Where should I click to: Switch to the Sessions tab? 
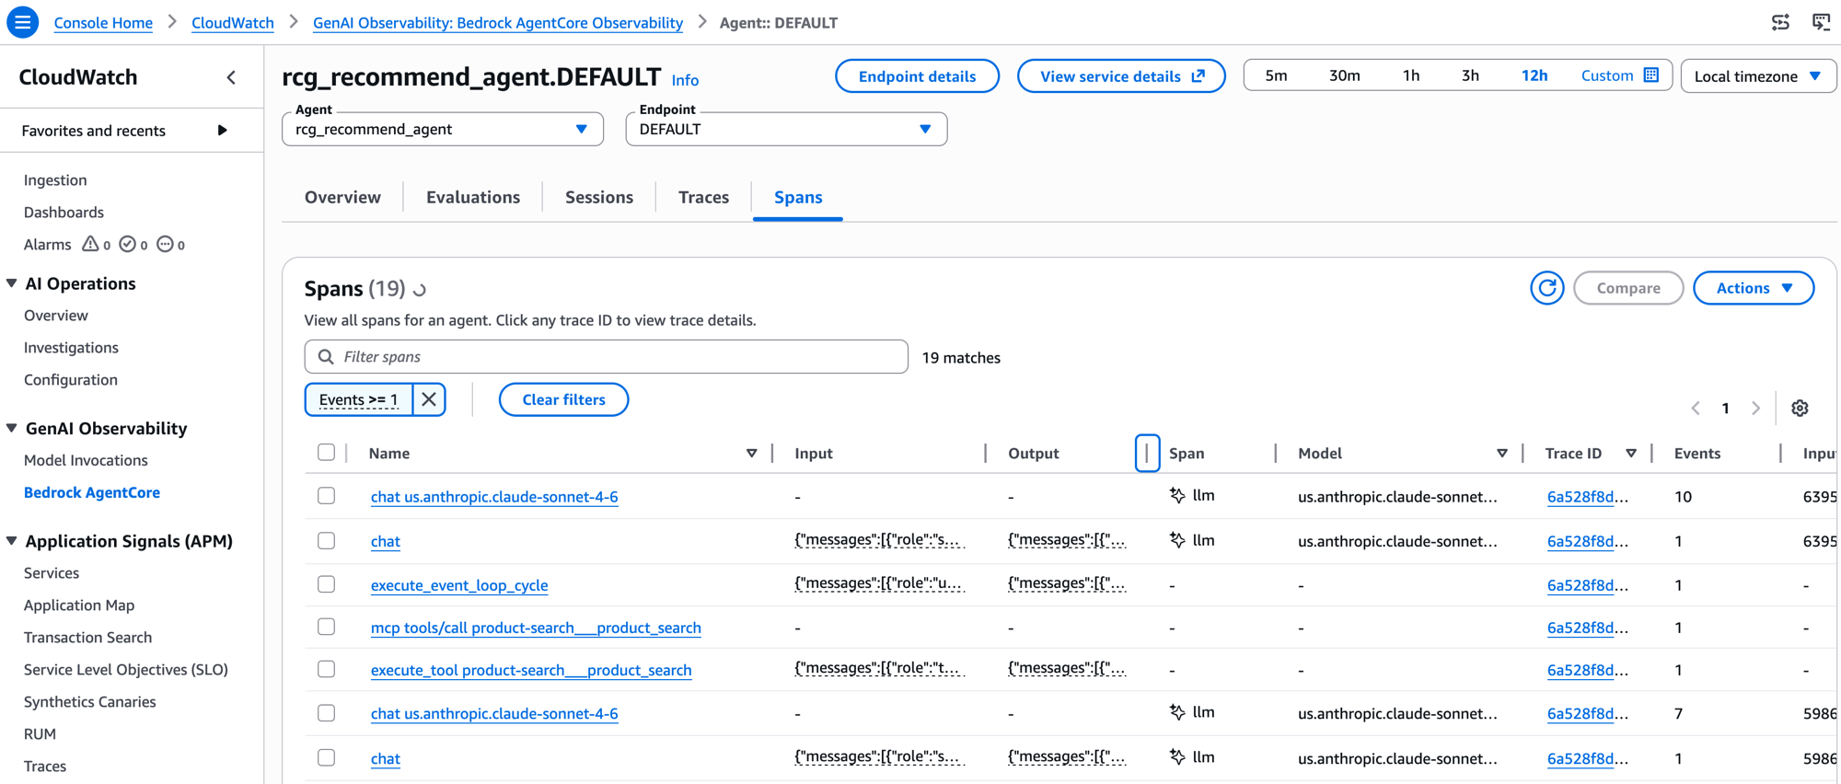[x=599, y=197]
